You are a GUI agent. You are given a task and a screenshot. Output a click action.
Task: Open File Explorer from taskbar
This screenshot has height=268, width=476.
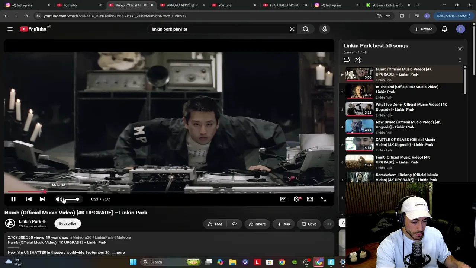[233, 262]
